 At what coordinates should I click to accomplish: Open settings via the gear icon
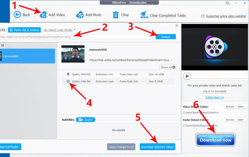[227, 3]
